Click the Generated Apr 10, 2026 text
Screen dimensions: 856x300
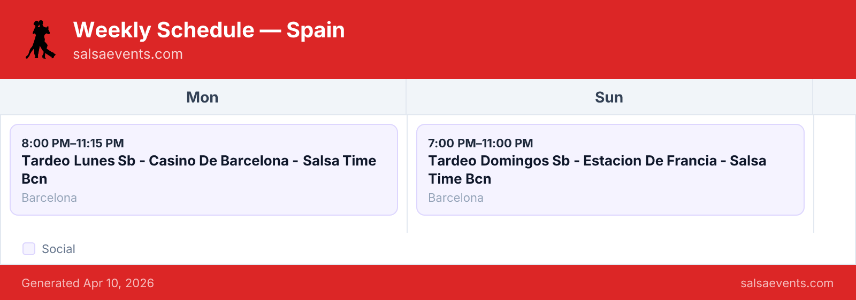[x=88, y=283]
